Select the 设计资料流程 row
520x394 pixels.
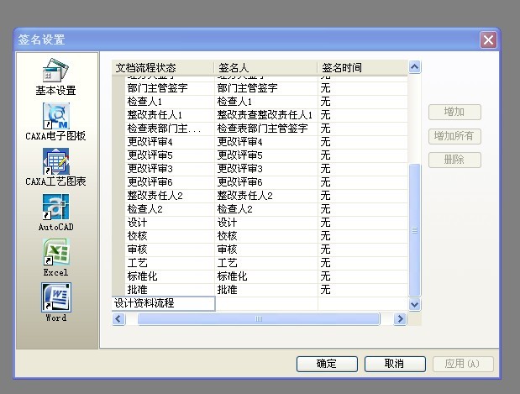163,303
